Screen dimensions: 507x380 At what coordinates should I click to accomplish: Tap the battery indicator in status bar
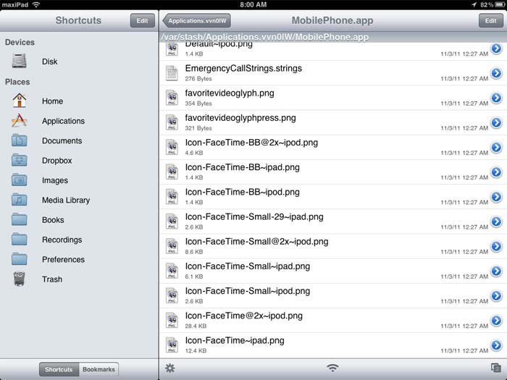(x=500, y=4)
